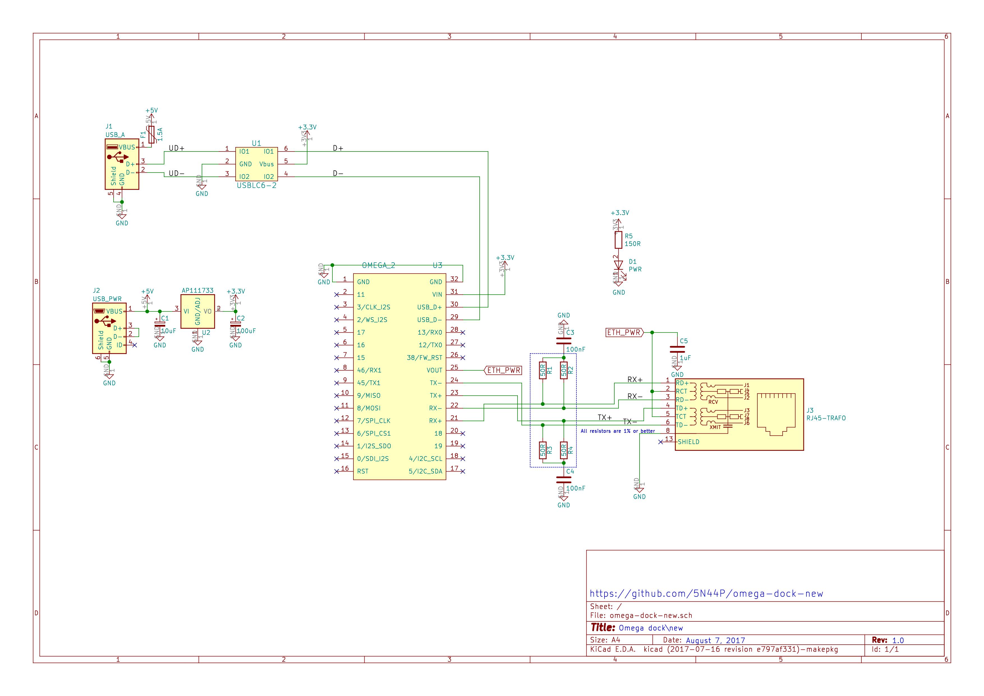This screenshot has width=984, height=696.
Task: Click the ETH_PWR net label near VOUT
Action: [504, 370]
